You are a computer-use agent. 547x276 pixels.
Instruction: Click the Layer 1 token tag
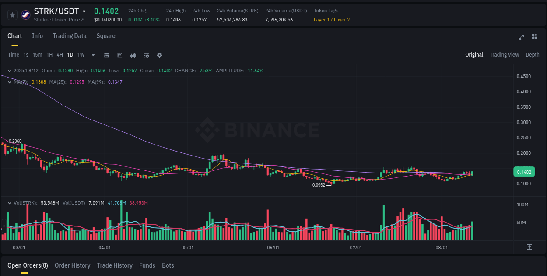(x=322, y=20)
